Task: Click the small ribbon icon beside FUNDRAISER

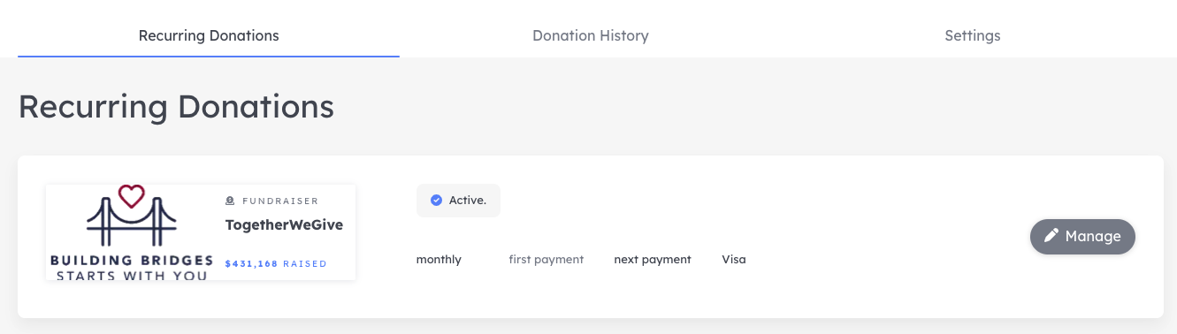Action: point(231,201)
